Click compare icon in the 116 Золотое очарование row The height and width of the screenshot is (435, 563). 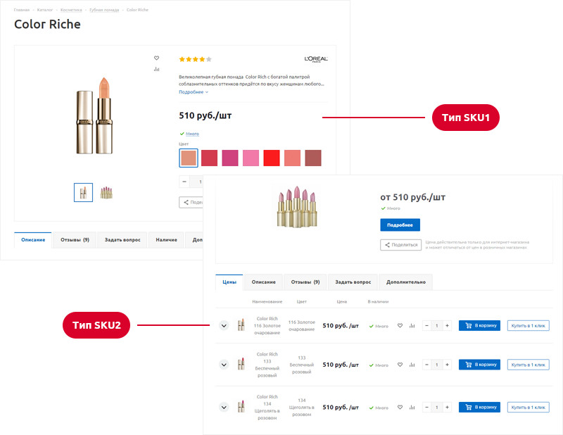point(412,326)
